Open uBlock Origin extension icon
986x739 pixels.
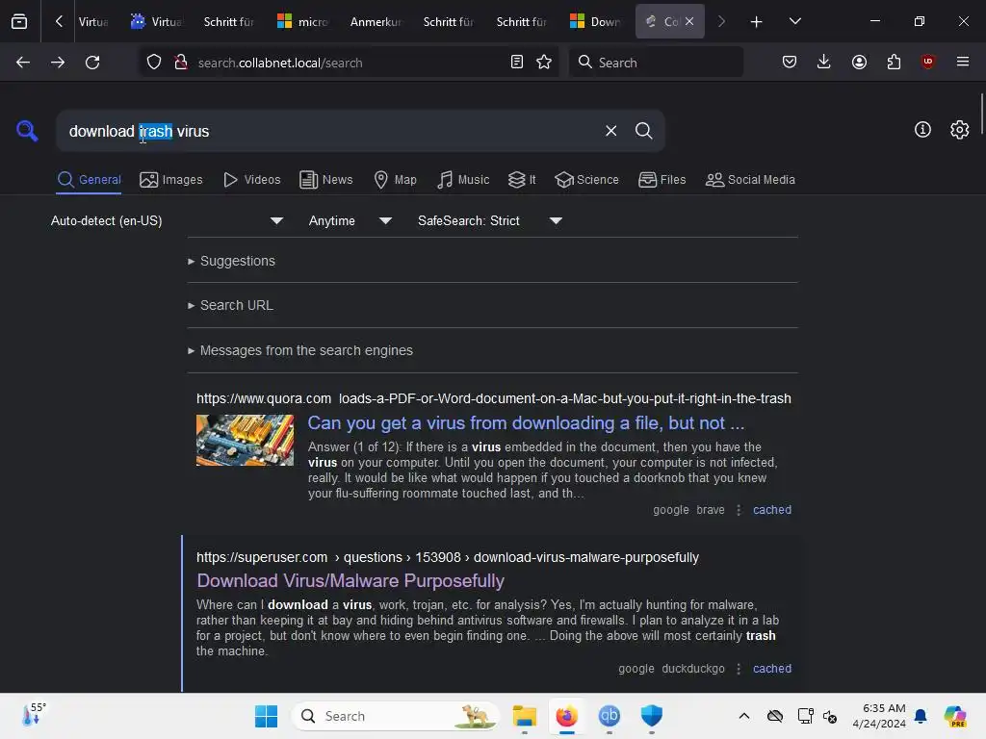click(927, 62)
